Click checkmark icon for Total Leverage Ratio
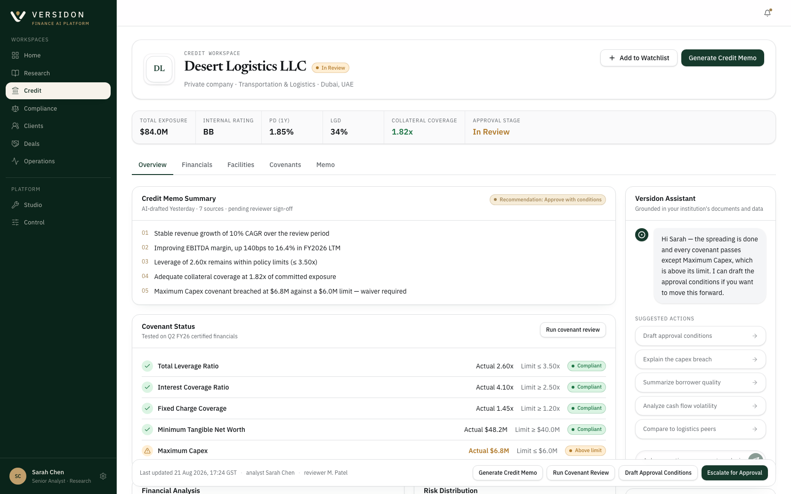 pyautogui.click(x=147, y=366)
